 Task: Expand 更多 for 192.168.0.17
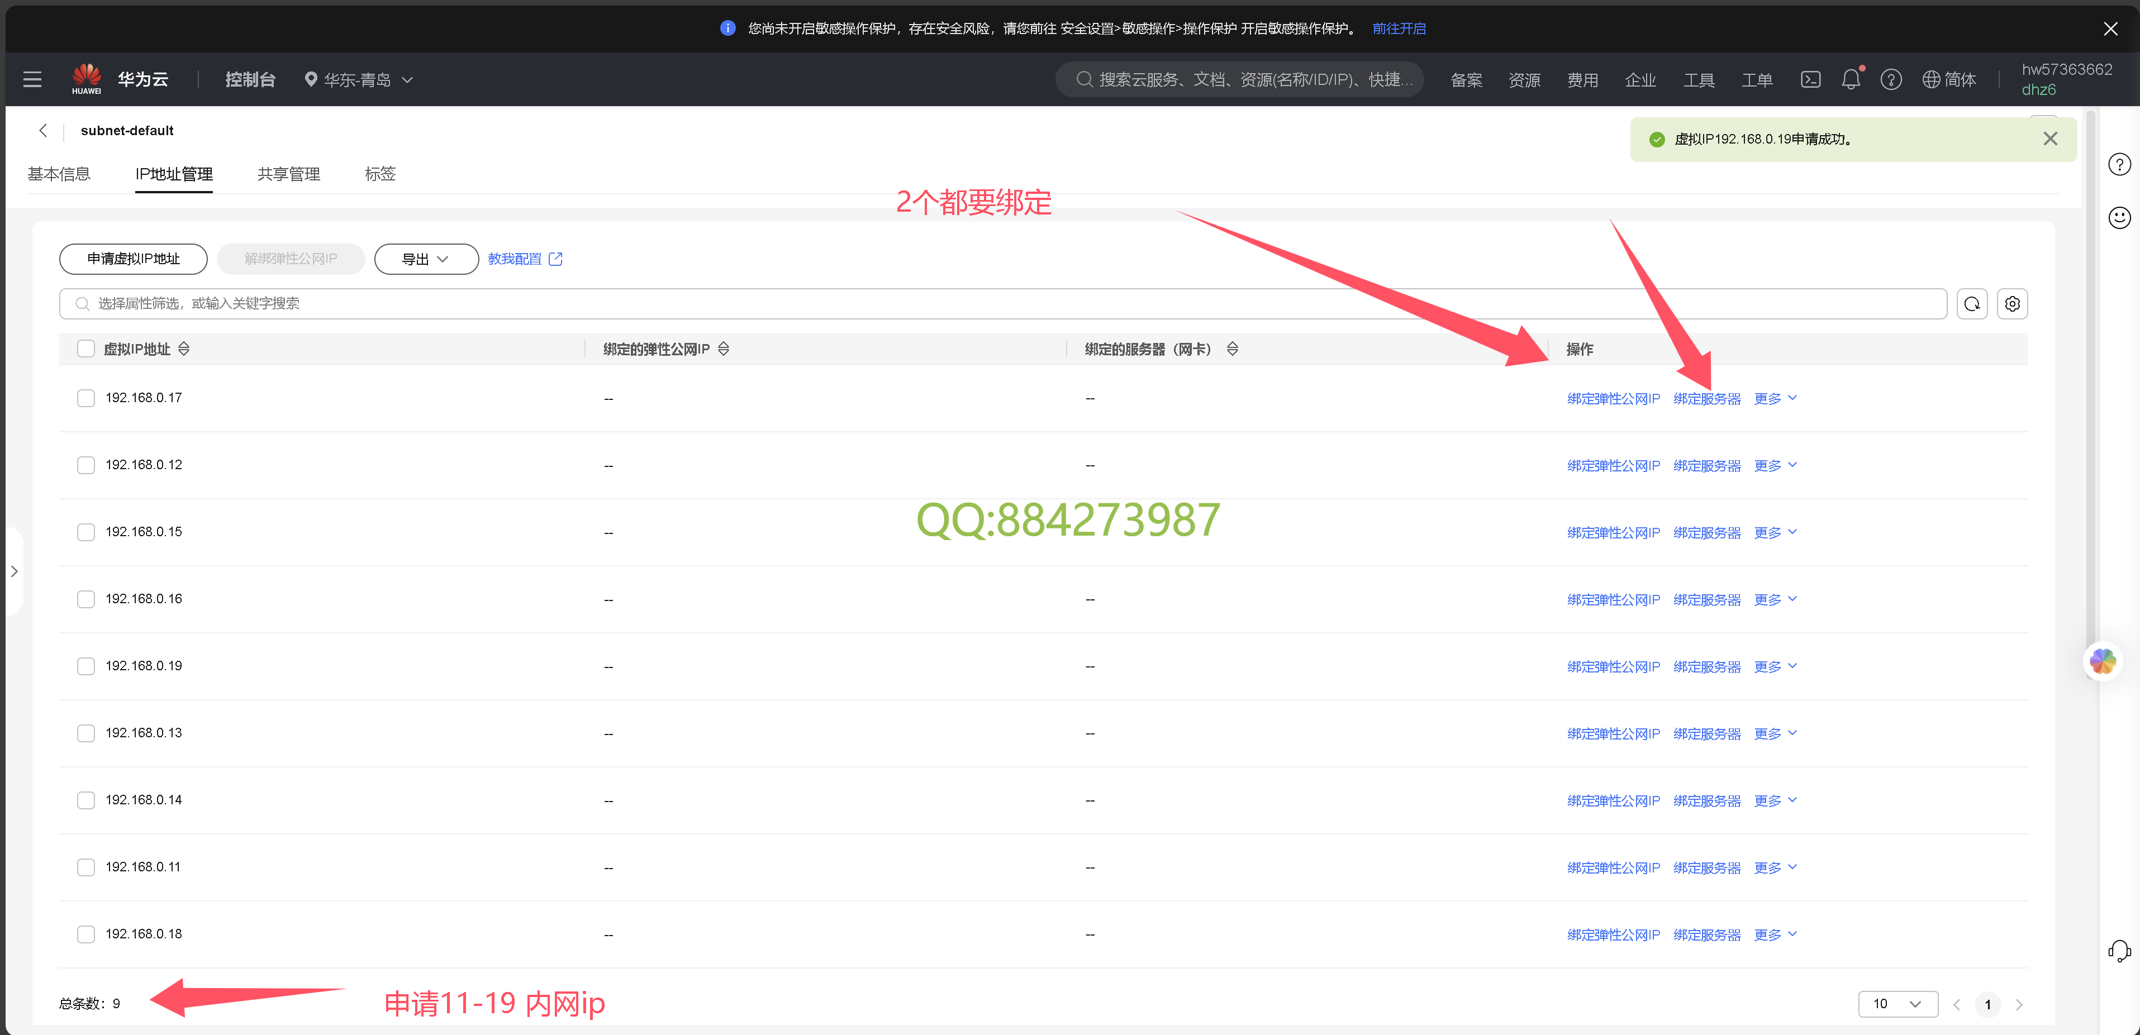(1775, 399)
